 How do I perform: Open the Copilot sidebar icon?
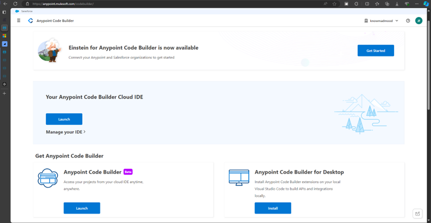click(426, 4)
